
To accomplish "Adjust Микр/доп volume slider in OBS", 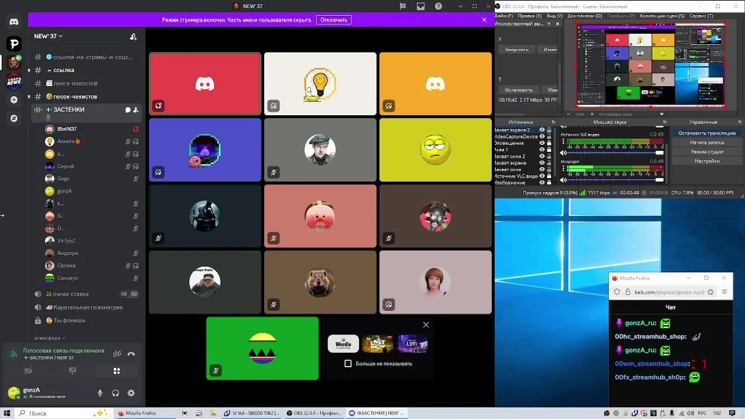I will [616, 180].
